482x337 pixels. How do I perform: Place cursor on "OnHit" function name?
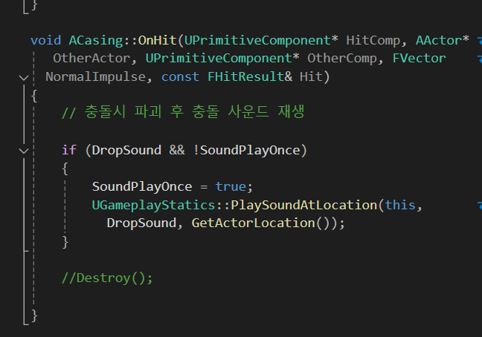[x=157, y=41]
